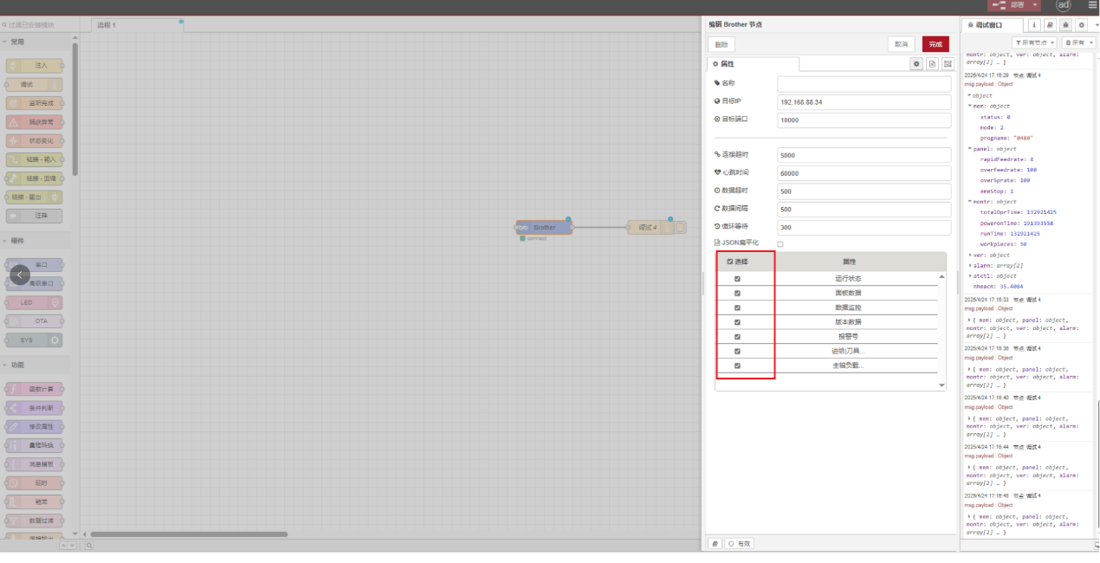Uncheck the 运行状态 row checkbox

point(737,279)
